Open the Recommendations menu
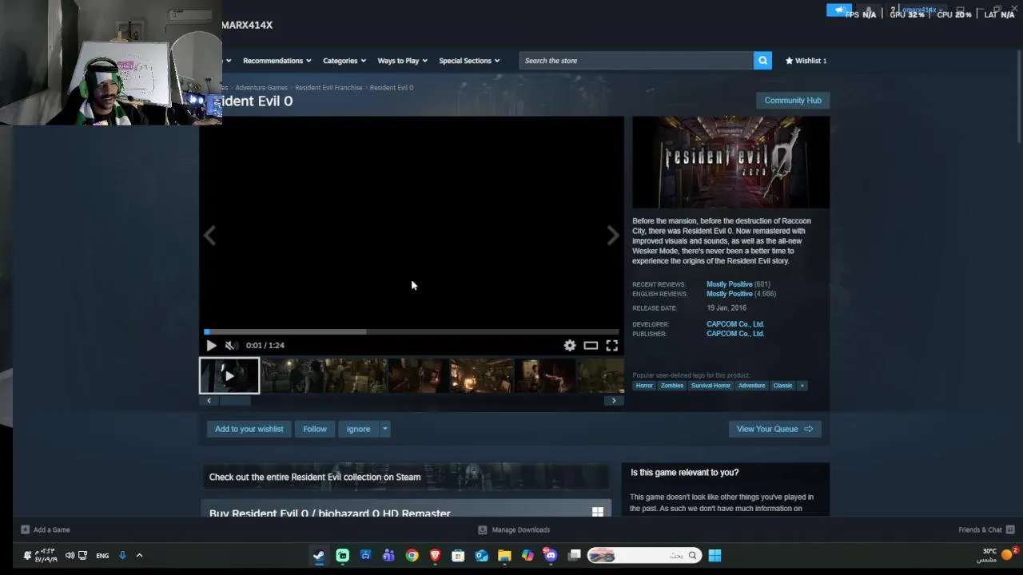Screen dimensions: 1023x575 coord(277,61)
